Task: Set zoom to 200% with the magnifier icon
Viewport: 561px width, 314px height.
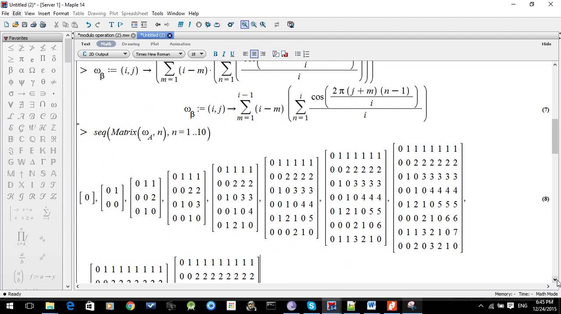Action: pyautogui.click(x=263, y=25)
